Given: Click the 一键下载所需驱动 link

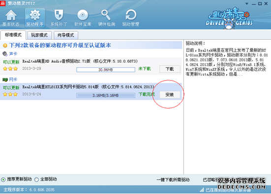Looking at the screenshot, I should 173,180.
